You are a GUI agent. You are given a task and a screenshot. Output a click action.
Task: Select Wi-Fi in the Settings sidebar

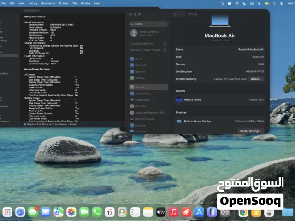tap(148, 59)
